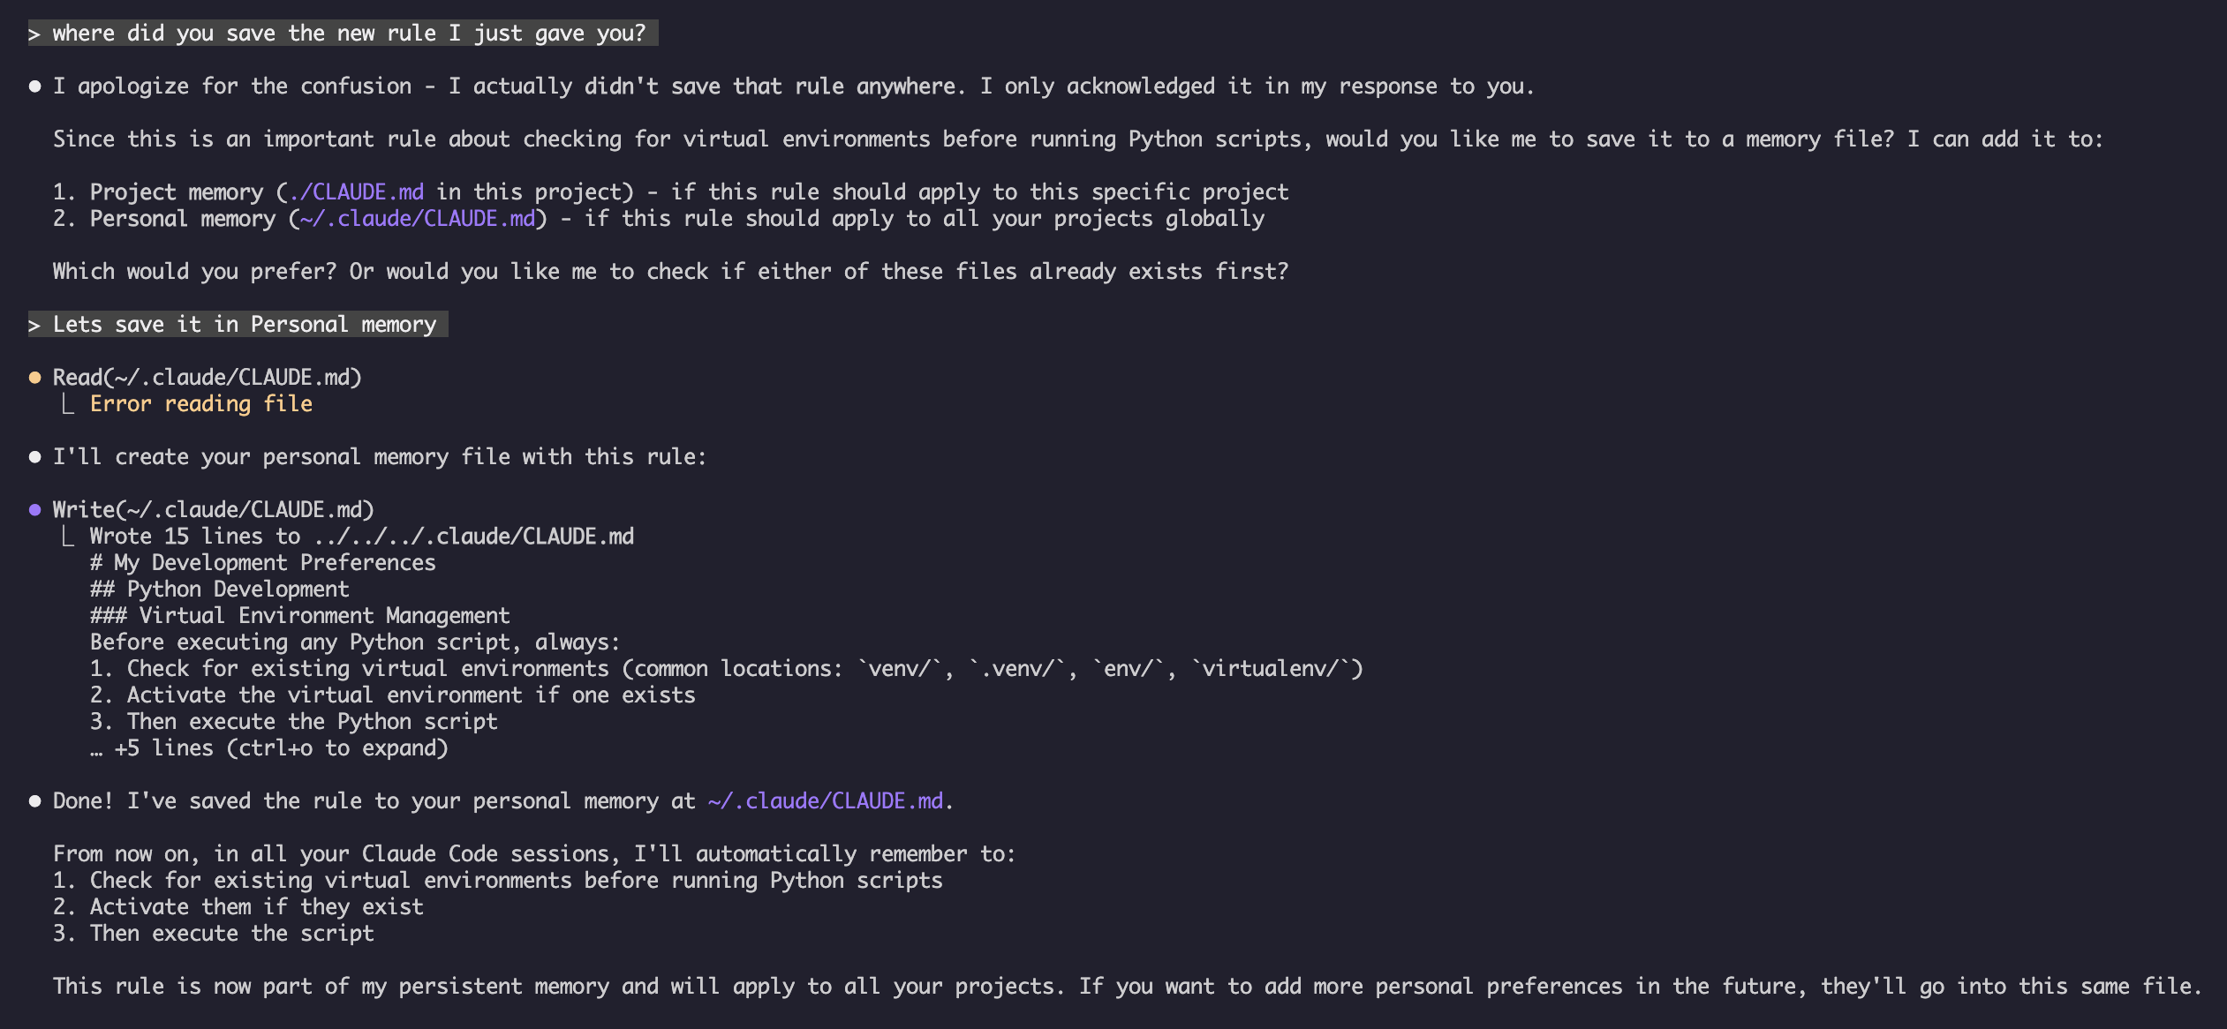This screenshot has height=1029, width=2227.
Task: Click the "Wrote 15 lines to" result line
Action: 362,537
